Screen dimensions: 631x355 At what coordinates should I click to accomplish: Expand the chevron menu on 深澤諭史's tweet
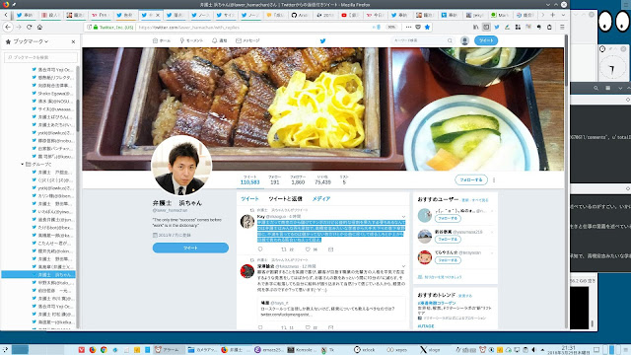[x=403, y=266]
